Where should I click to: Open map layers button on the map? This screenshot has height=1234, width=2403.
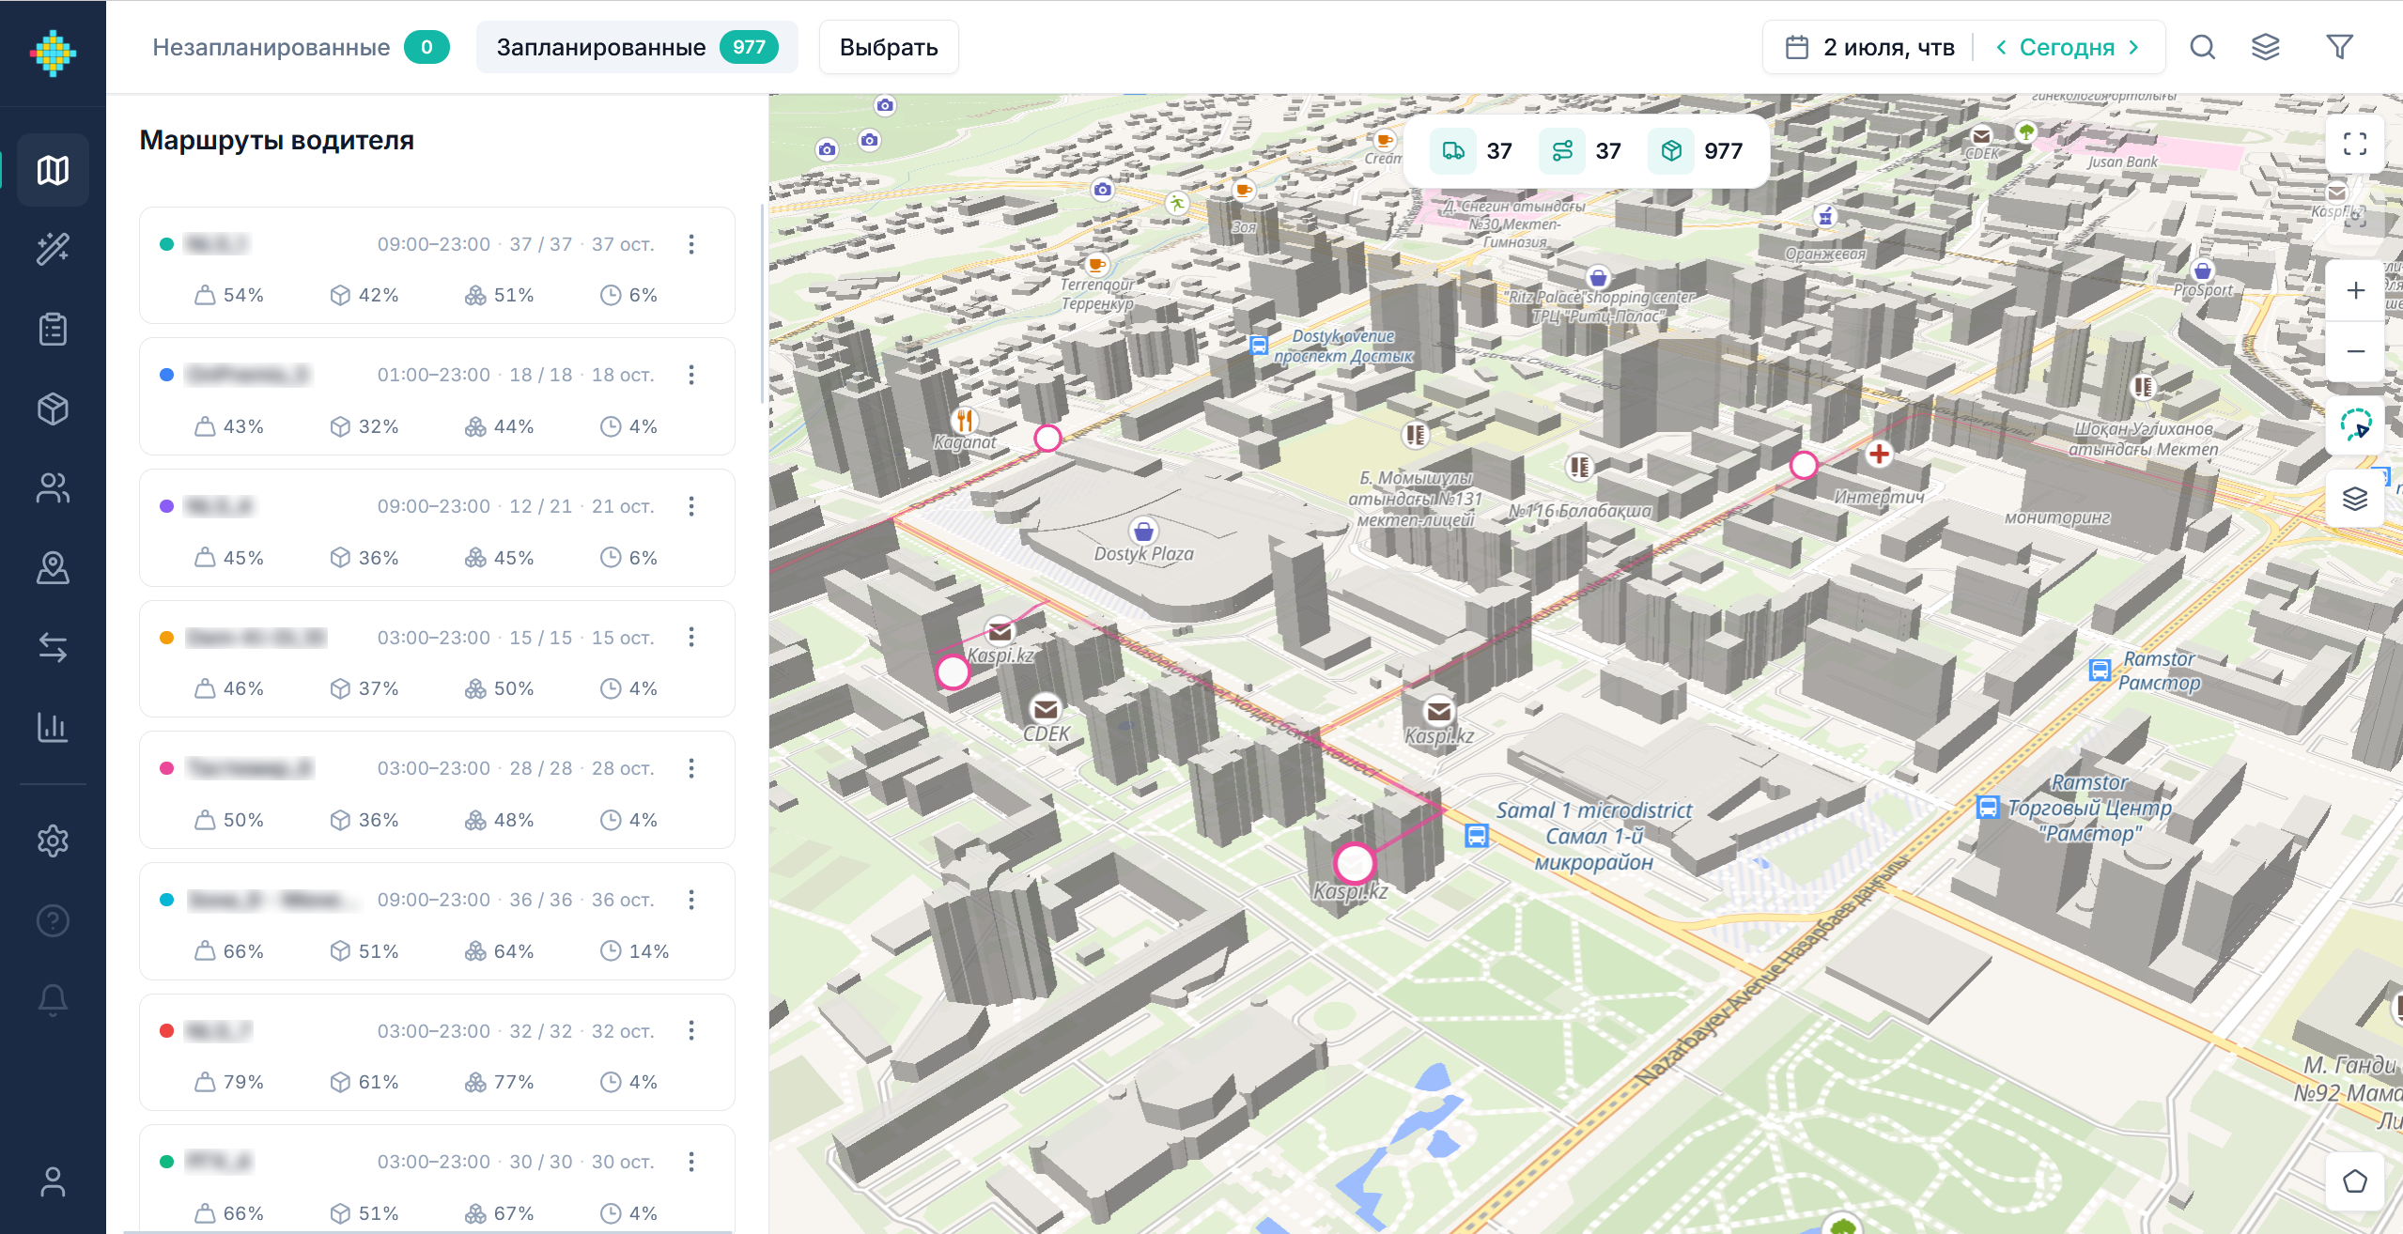point(2355,499)
